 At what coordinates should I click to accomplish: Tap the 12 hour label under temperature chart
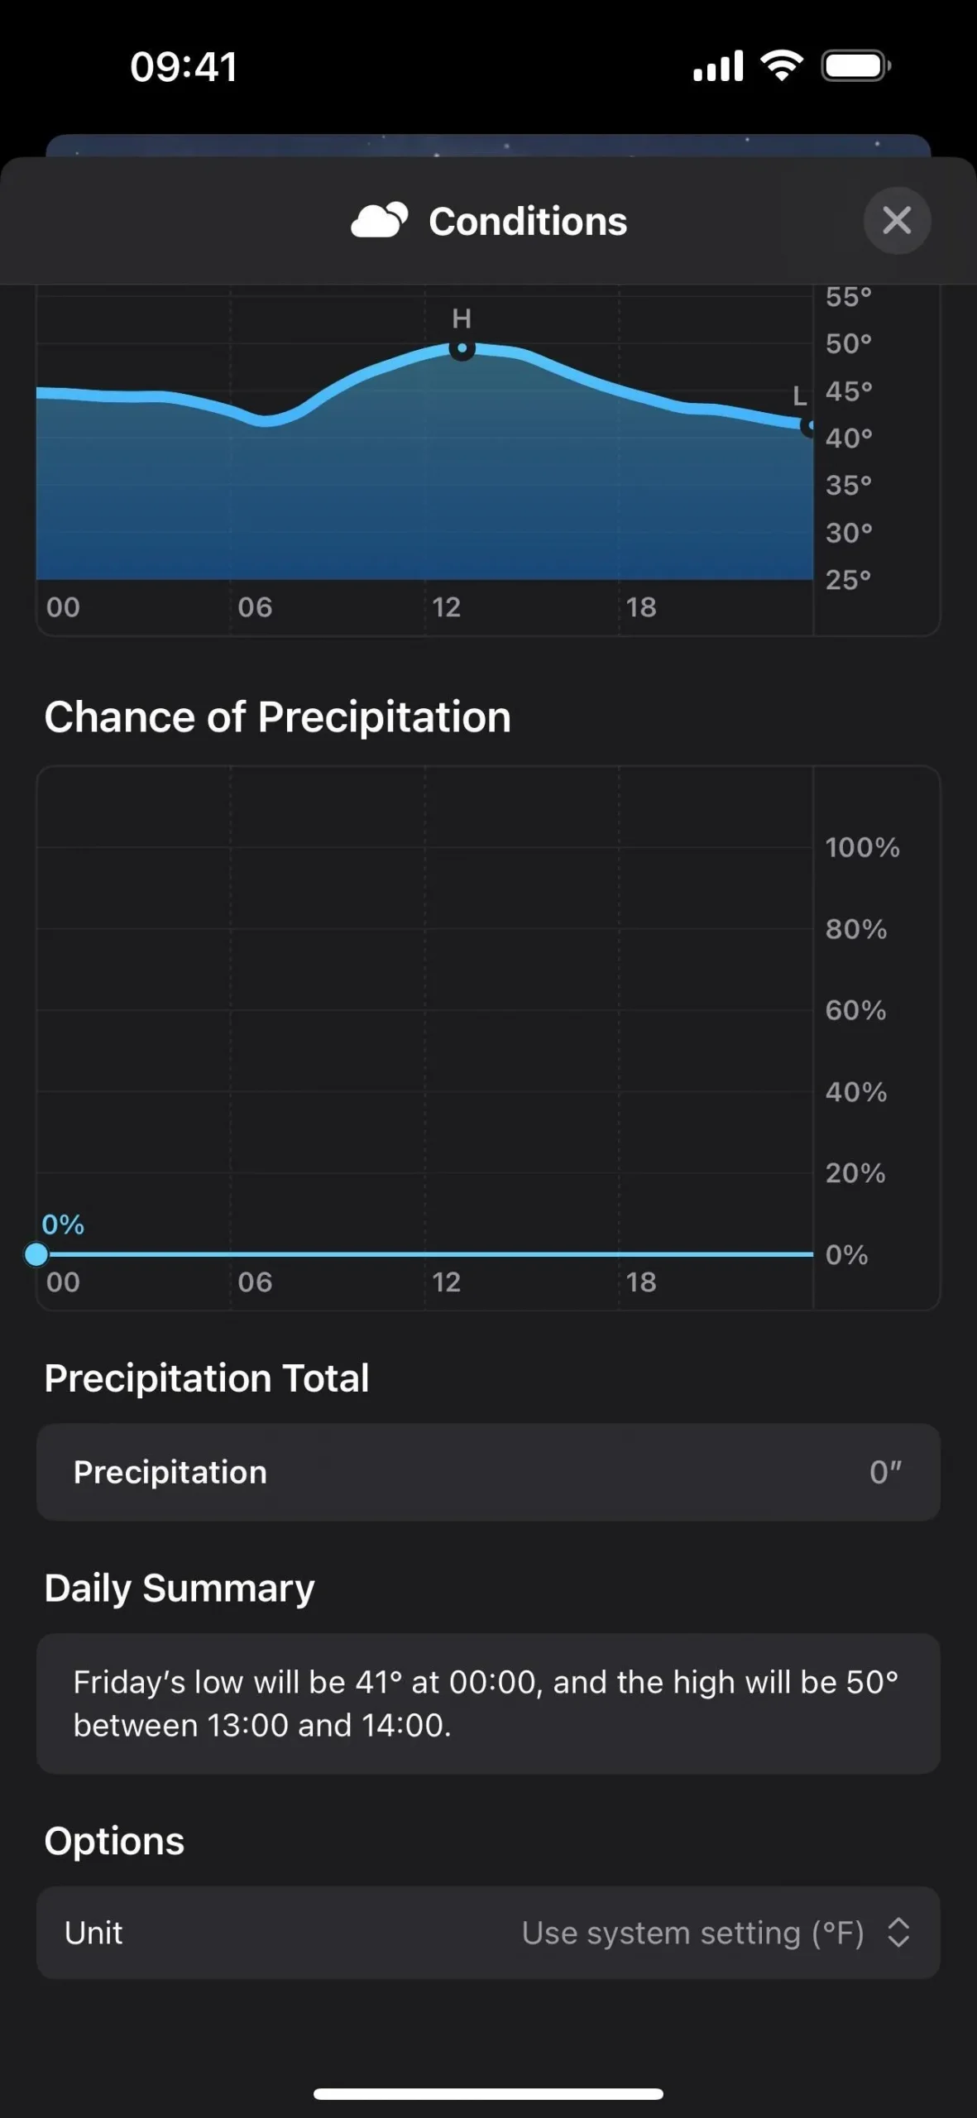point(446,606)
